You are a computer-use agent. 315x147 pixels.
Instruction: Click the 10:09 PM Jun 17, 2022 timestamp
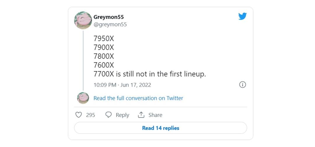[122, 85]
